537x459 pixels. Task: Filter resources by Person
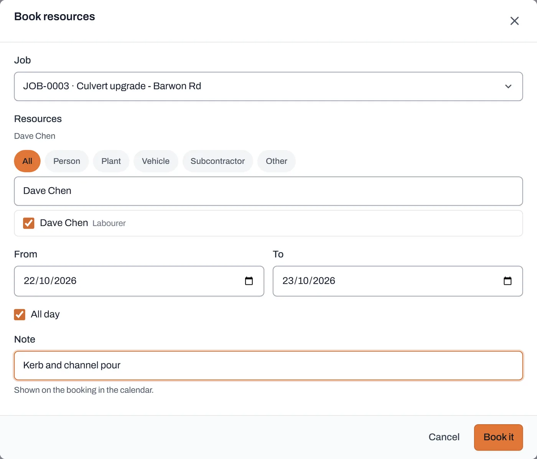coord(67,161)
